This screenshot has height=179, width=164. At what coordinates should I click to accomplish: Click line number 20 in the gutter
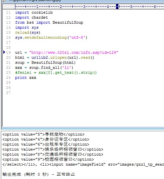pos(8,57)
